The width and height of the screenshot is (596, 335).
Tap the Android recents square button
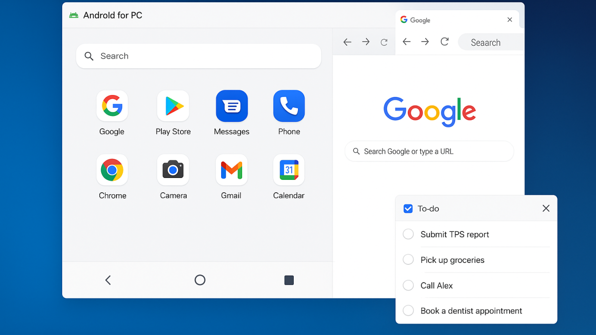pyautogui.click(x=289, y=280)
